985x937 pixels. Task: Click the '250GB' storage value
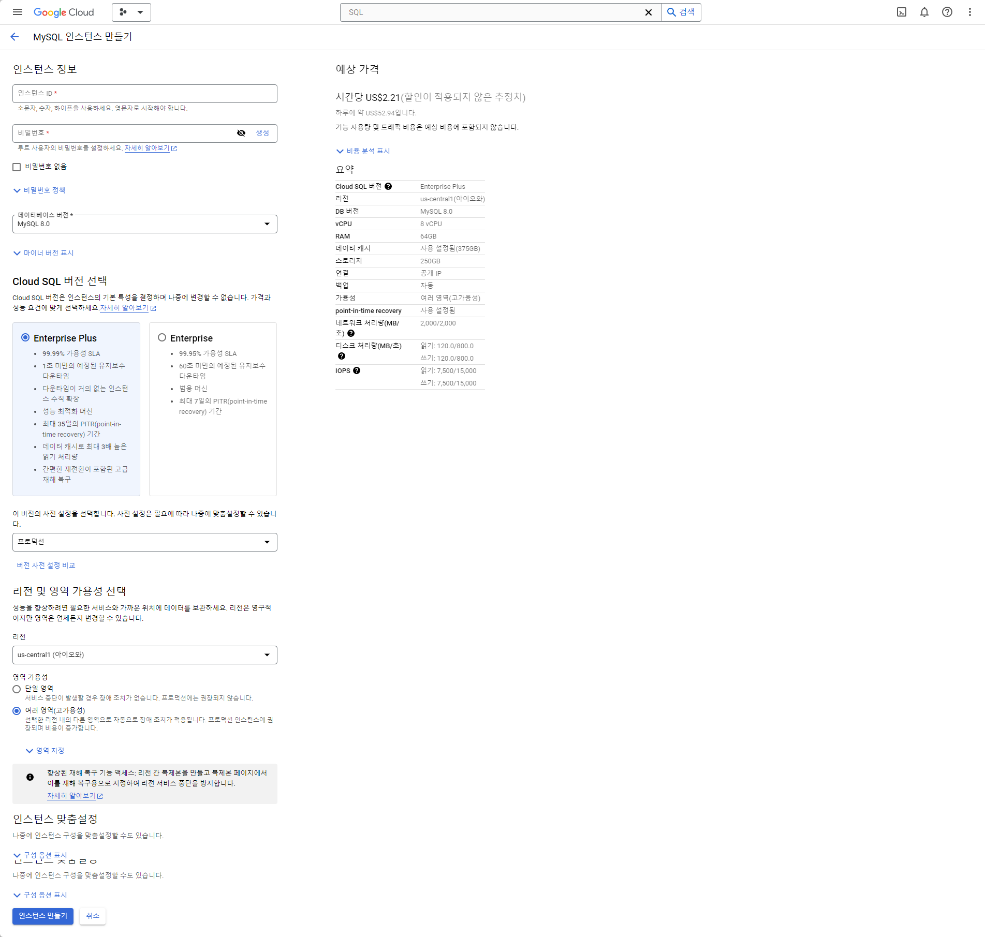pos(430,261)
